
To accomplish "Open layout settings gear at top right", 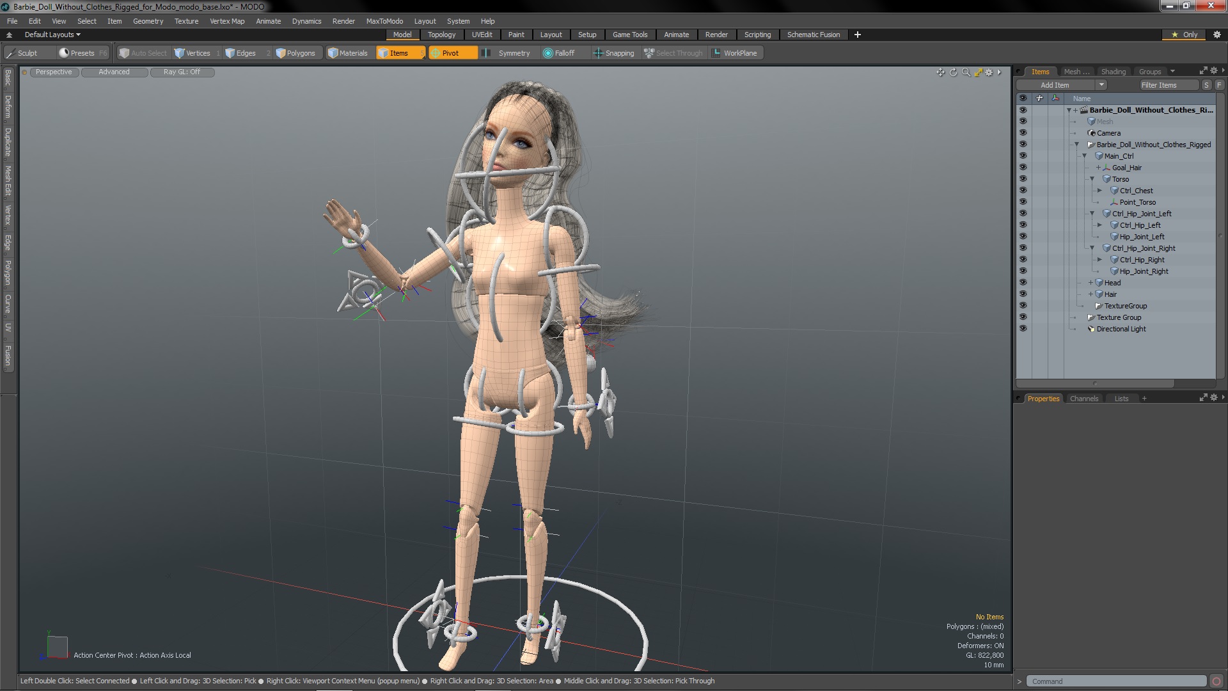I will [1217, 35].
